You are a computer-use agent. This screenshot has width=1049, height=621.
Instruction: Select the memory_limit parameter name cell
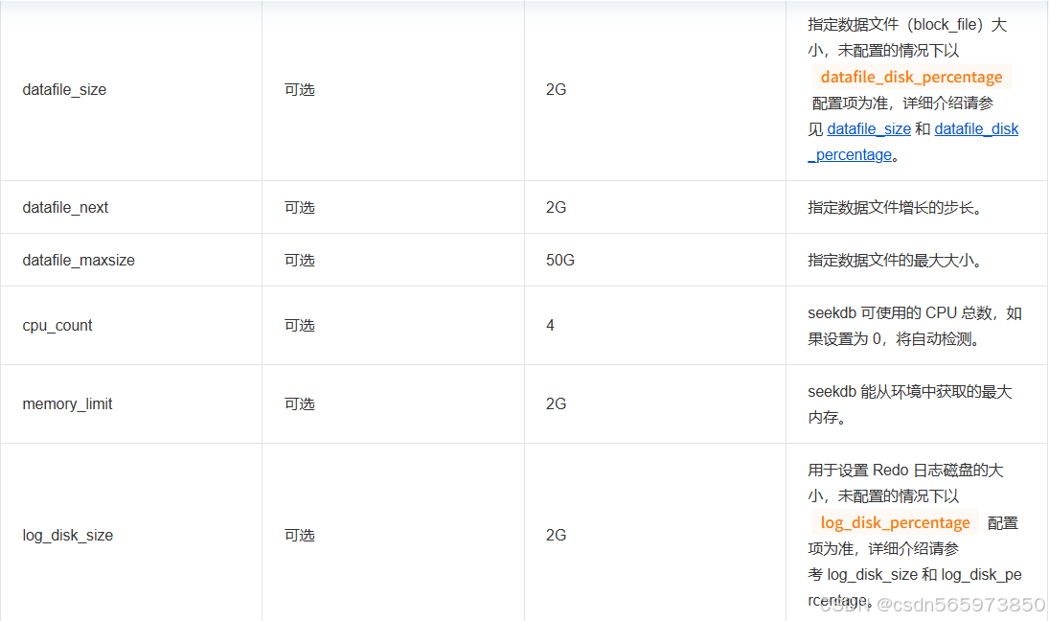tap(67, 403)
